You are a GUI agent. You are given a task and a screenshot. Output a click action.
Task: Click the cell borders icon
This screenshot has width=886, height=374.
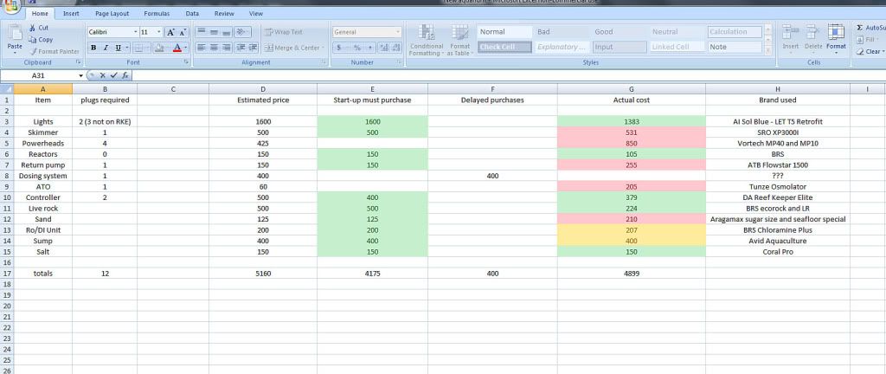[139, 48]
